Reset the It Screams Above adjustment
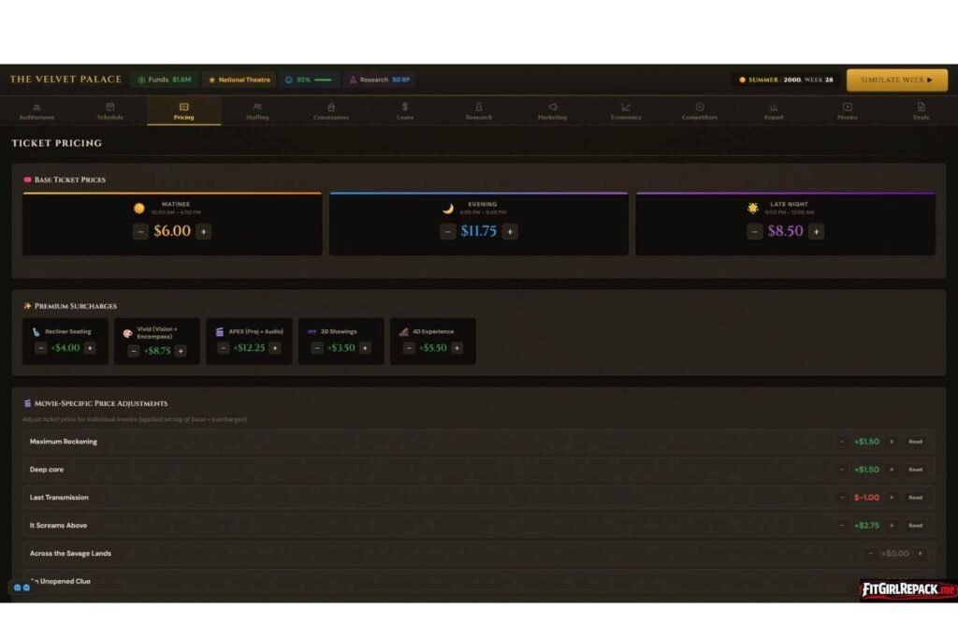Image resolution: width=958 pixels, height=639 pixels. [x=915, y=526]
